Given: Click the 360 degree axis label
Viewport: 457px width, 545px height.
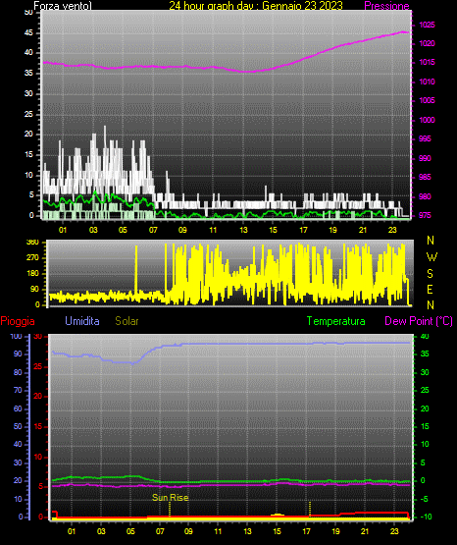Looking at the screenshot, I should 32,243.
